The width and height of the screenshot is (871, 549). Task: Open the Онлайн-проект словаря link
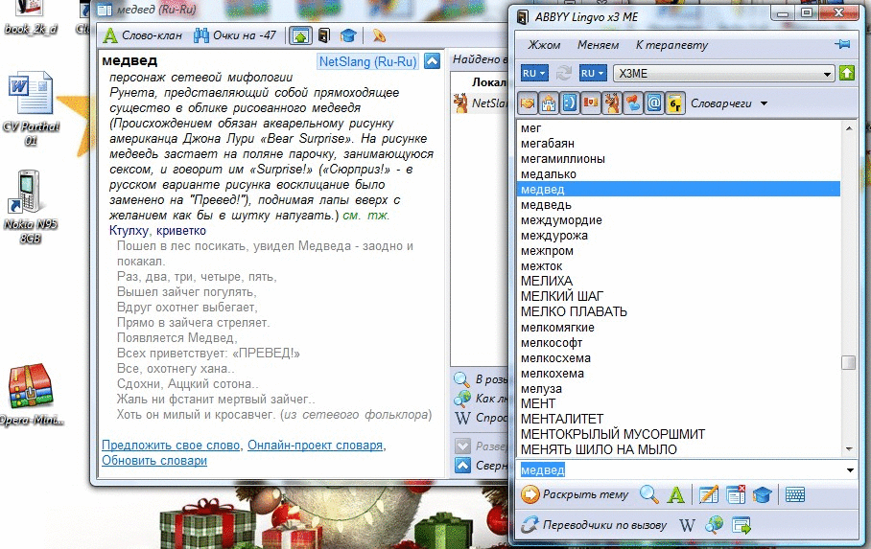click(x=315, y=446)
